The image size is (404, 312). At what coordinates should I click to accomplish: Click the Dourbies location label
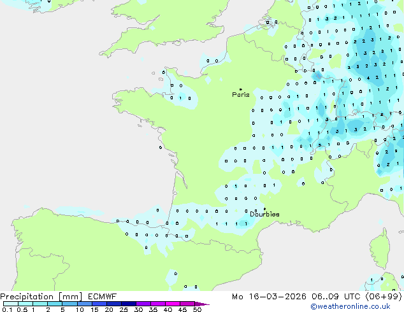(264, 214)
